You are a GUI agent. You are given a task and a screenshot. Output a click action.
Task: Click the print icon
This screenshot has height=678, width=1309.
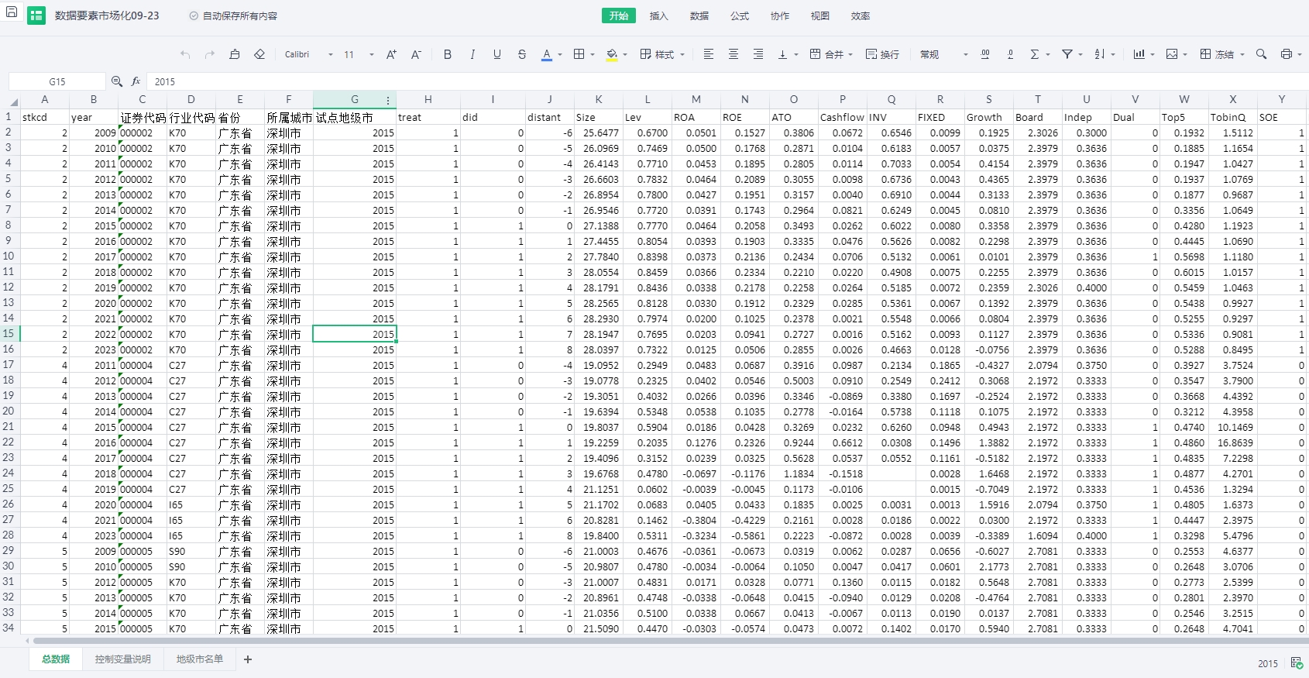pos(1287,54)
